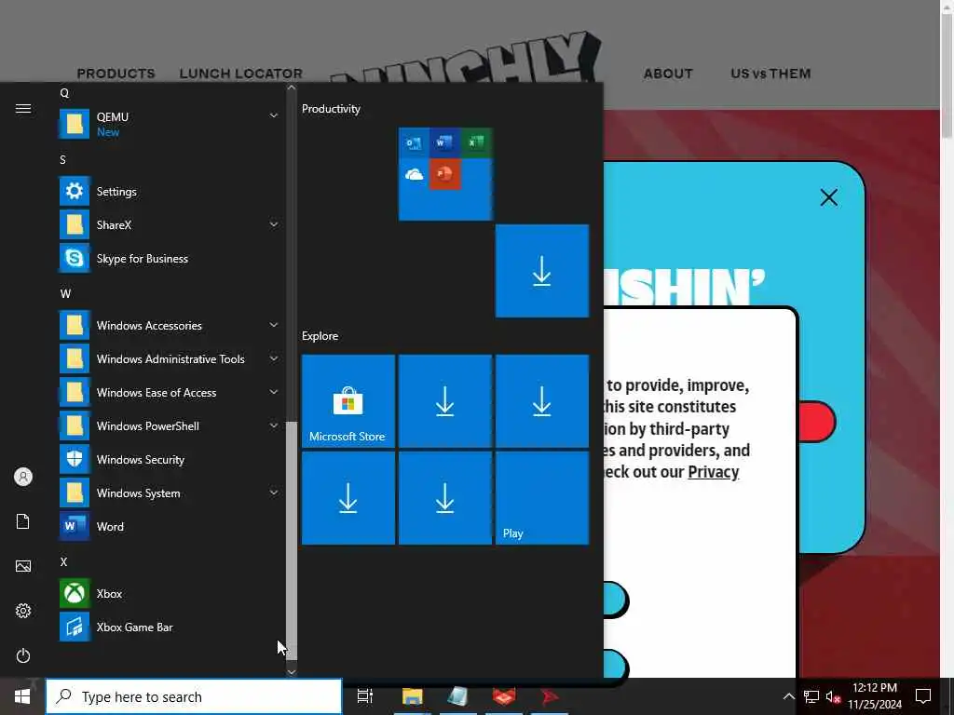Open the Microsoft Store tile
Viewport: 954px width, 715px height.
[x=348, y=401]
